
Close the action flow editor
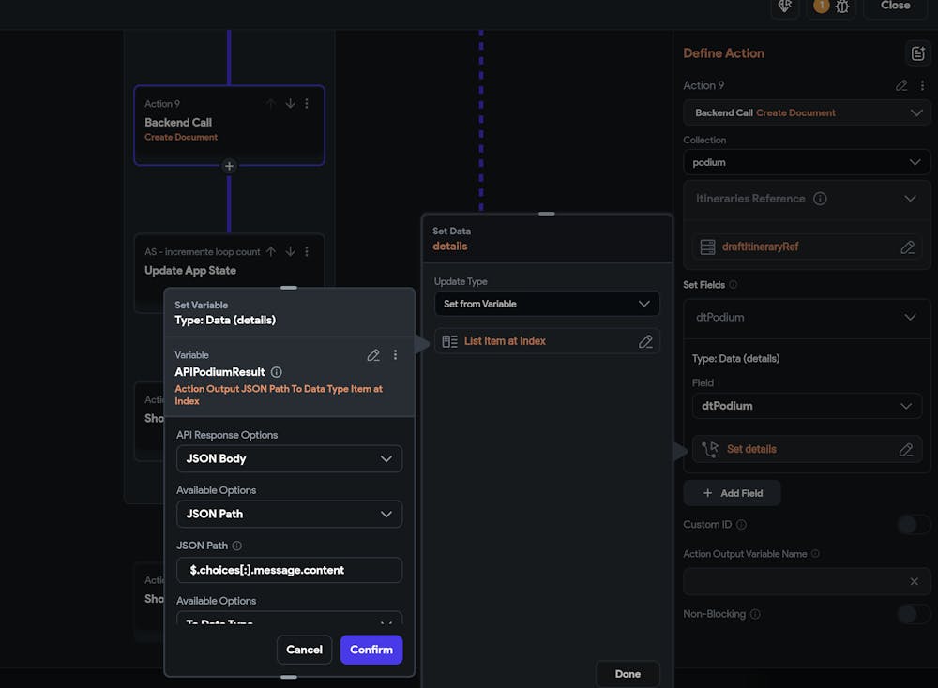tap(896, 7)
